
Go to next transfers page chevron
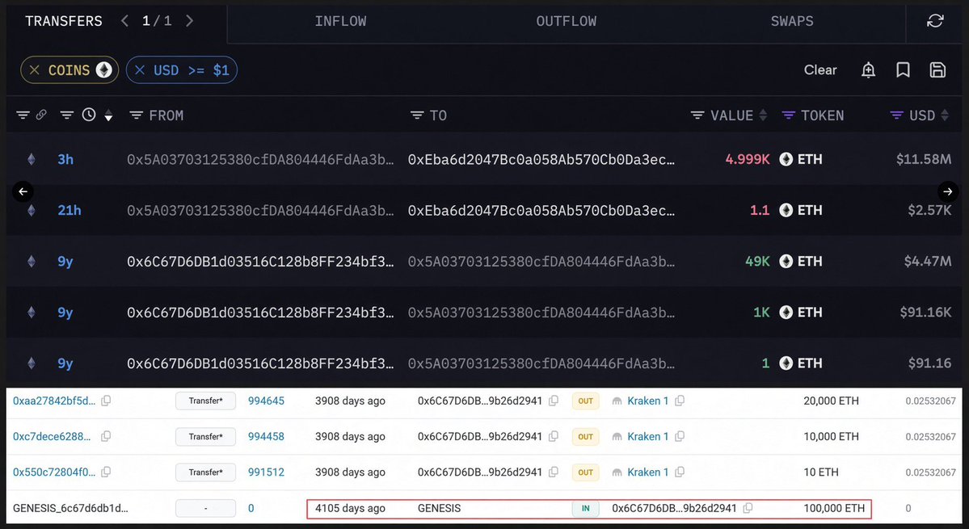click(x=190, y=21)
